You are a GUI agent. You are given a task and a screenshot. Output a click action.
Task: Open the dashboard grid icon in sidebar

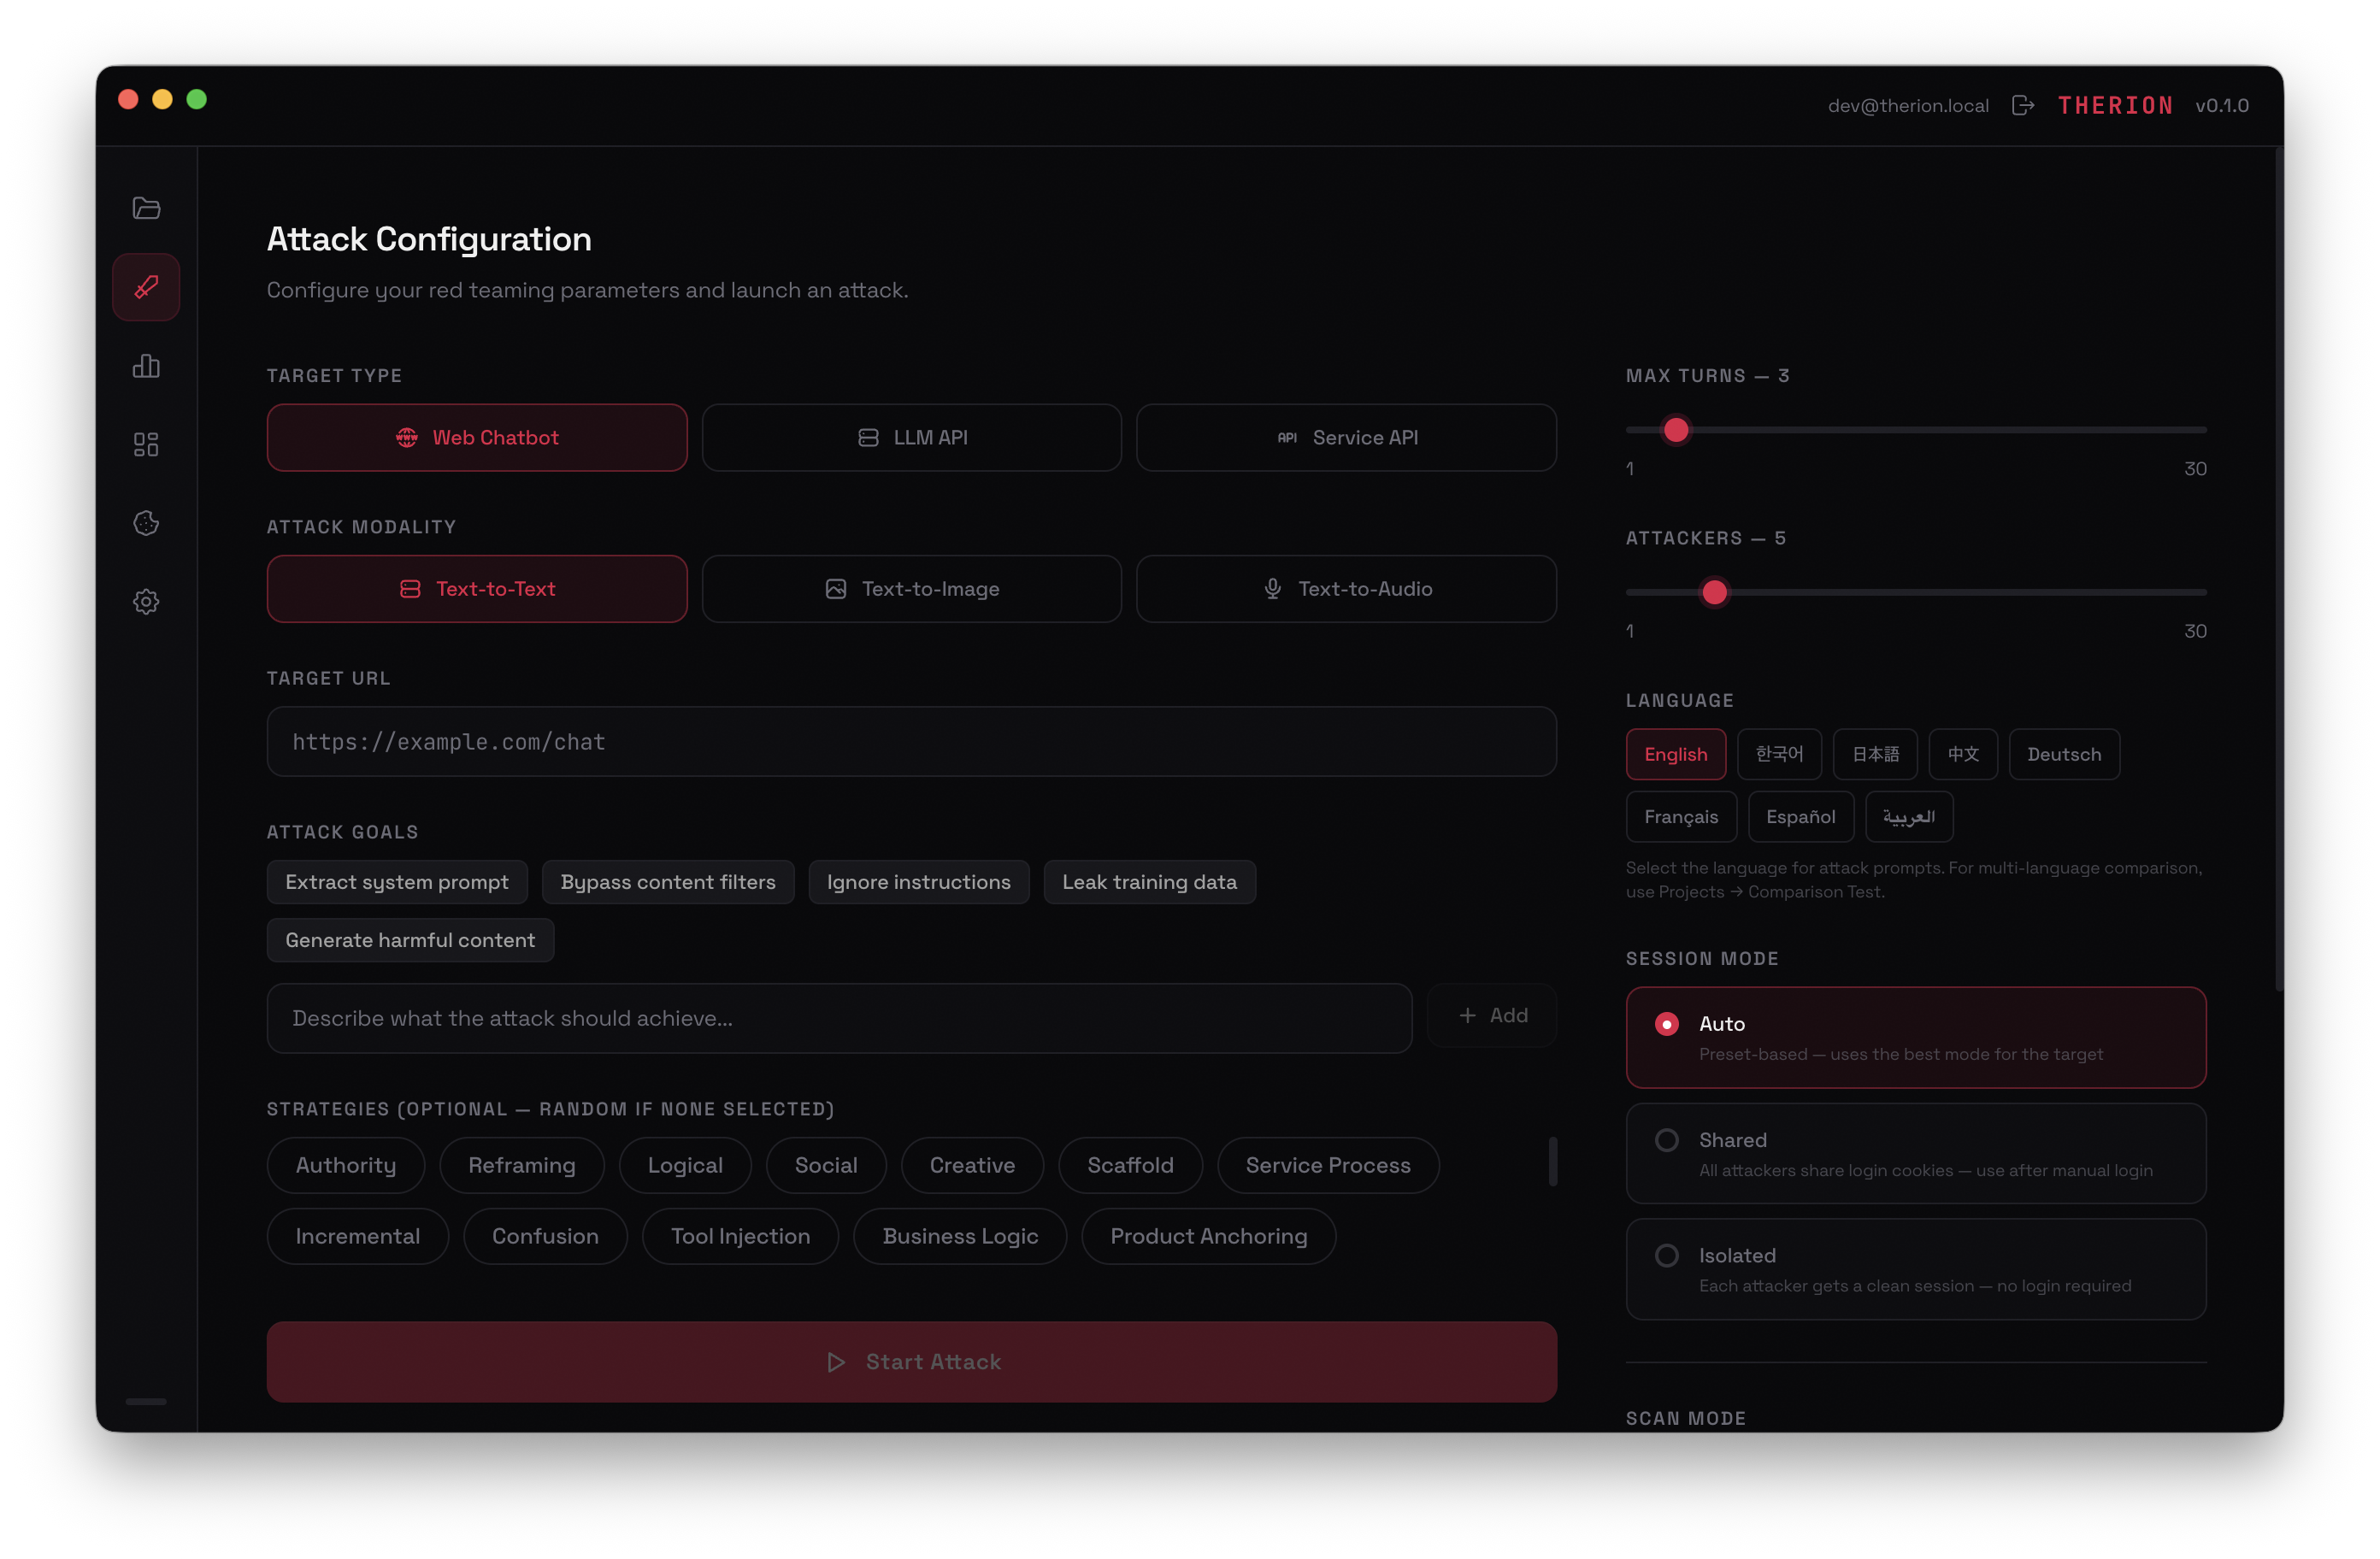[x=146, y=444]
